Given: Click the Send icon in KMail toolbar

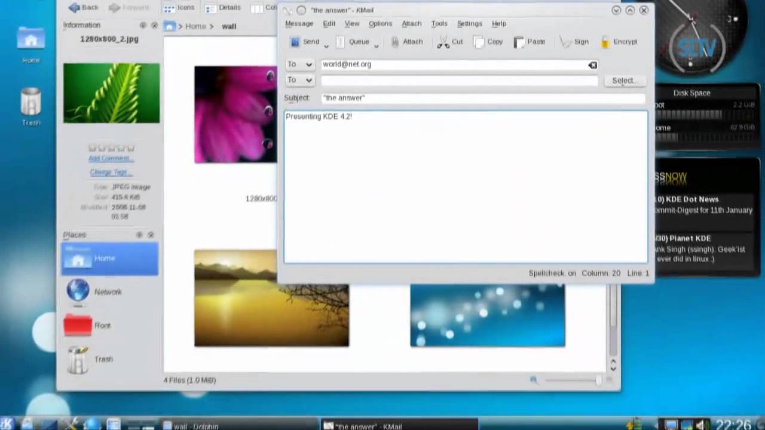Looking at the screenshot, I should click(295, 42).
